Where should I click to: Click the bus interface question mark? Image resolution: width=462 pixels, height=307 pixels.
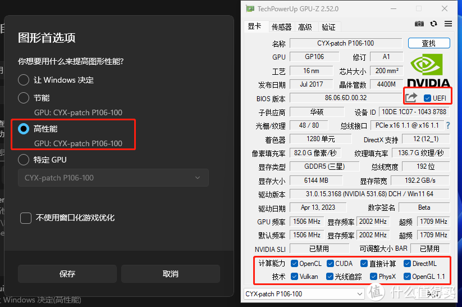(448, 125)
